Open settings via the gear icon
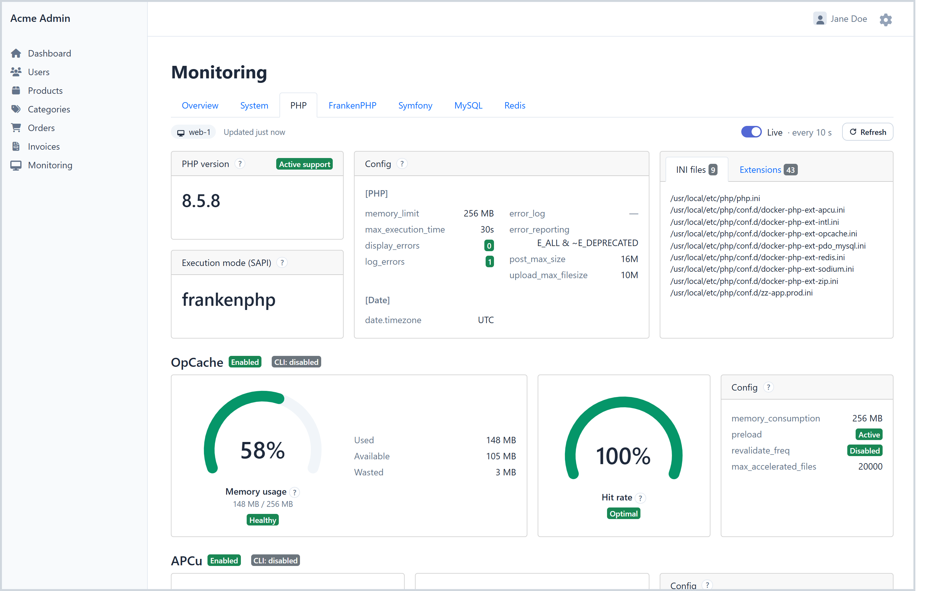The width and height of the screenshot is (925, 591). coord(886,20)
